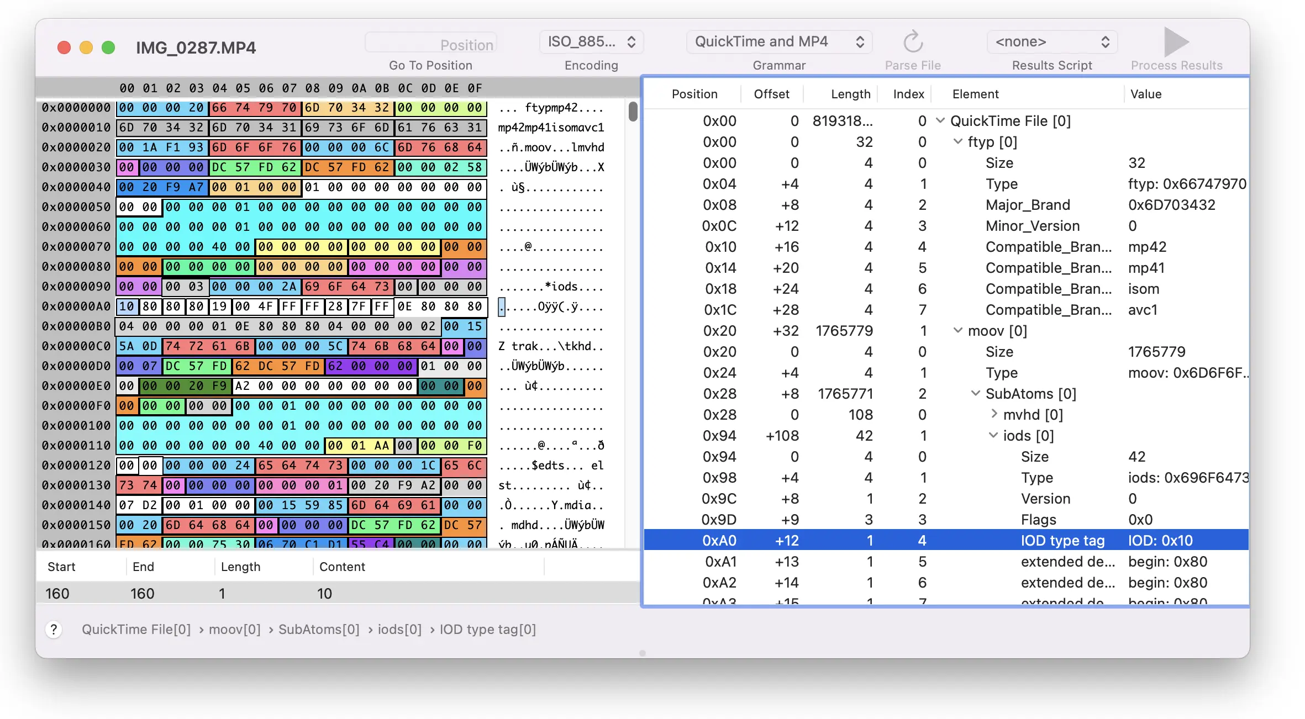Select the iods Version row
1305x719 pixels.
pyautogui.click(x=946, y=499)
